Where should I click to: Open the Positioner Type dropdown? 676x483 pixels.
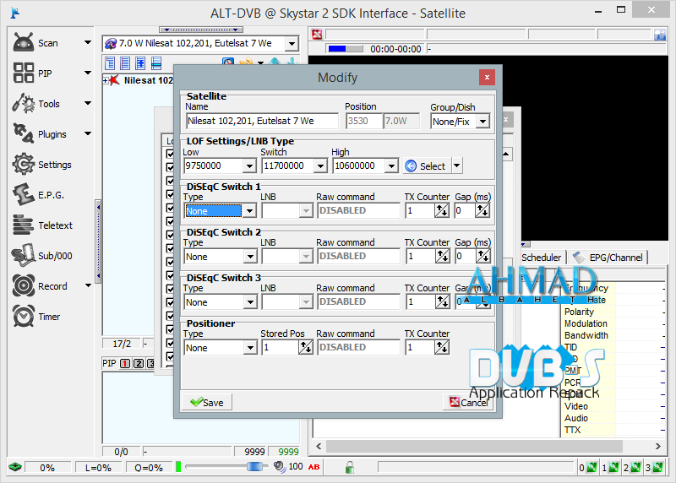click(x=249, y=348)
